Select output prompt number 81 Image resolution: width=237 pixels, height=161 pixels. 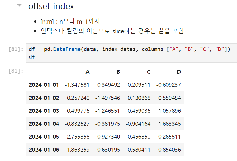click(x=16, y=71)
